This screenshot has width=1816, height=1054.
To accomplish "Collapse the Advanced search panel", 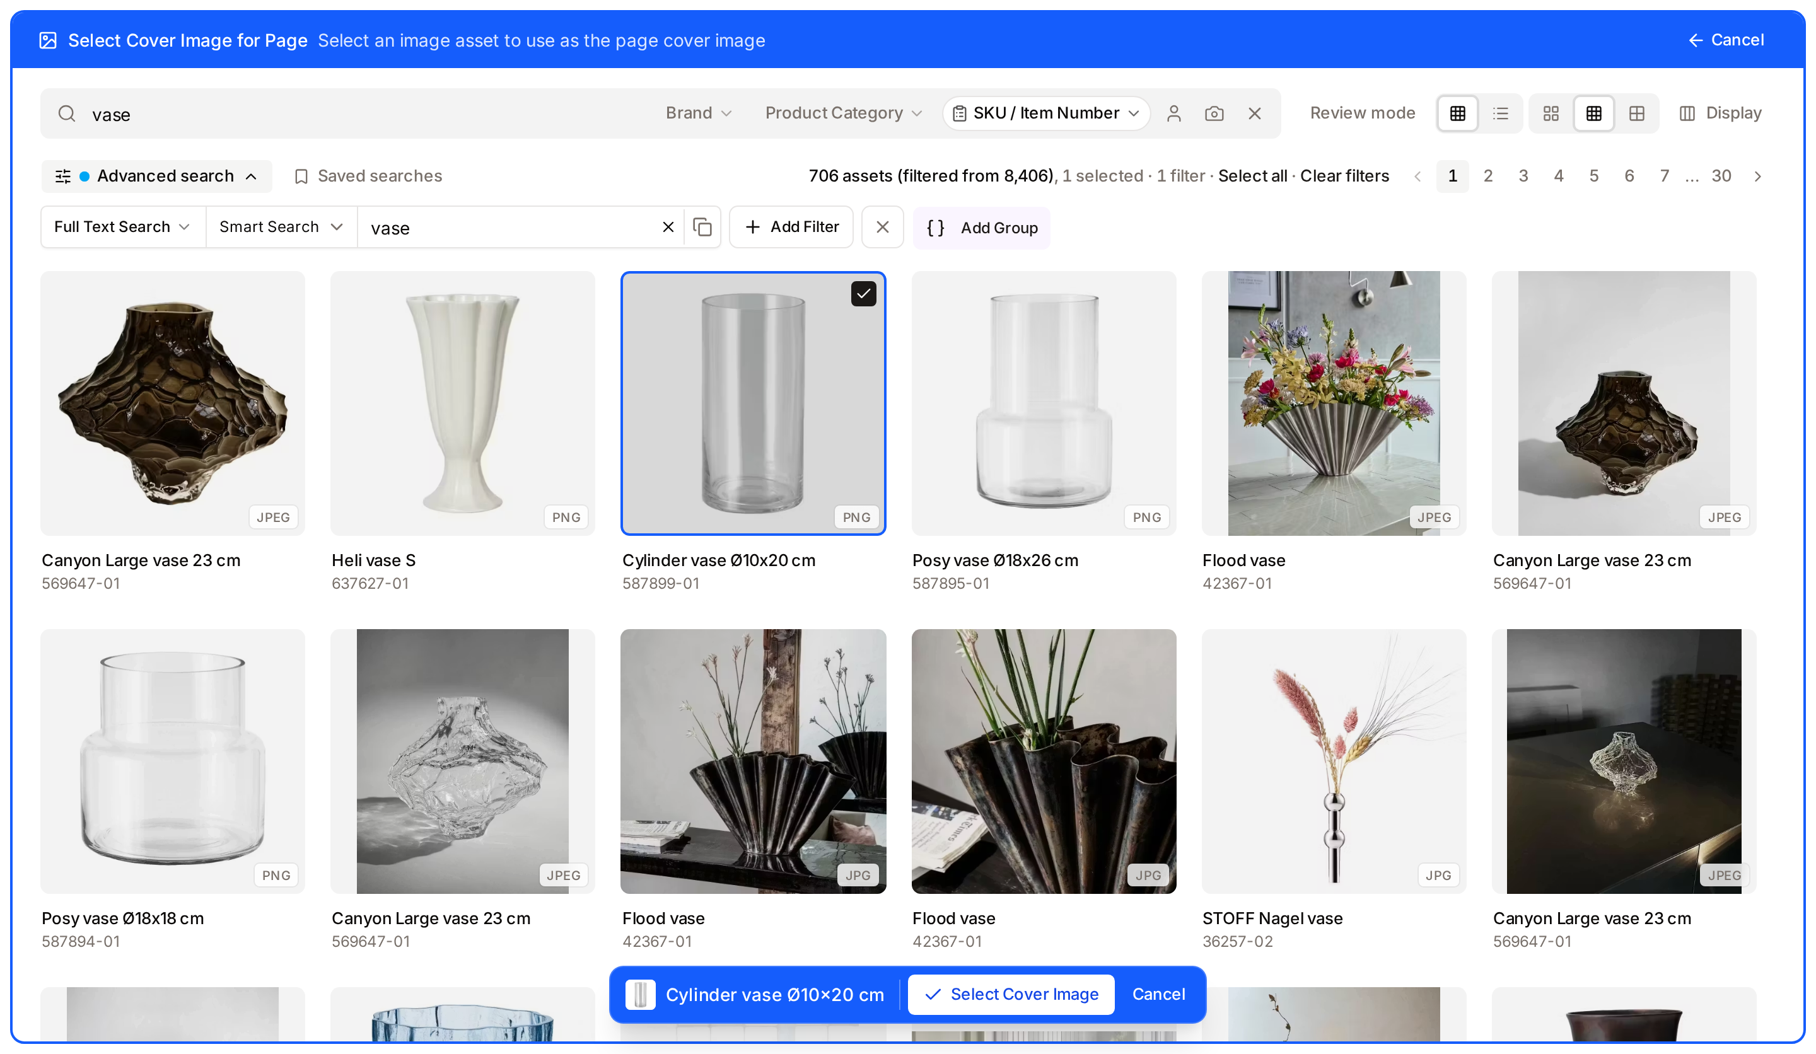I will [x=156, y=176].
